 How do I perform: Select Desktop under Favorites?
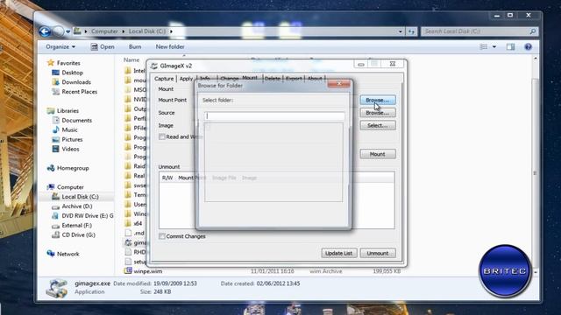coord(72,73)
